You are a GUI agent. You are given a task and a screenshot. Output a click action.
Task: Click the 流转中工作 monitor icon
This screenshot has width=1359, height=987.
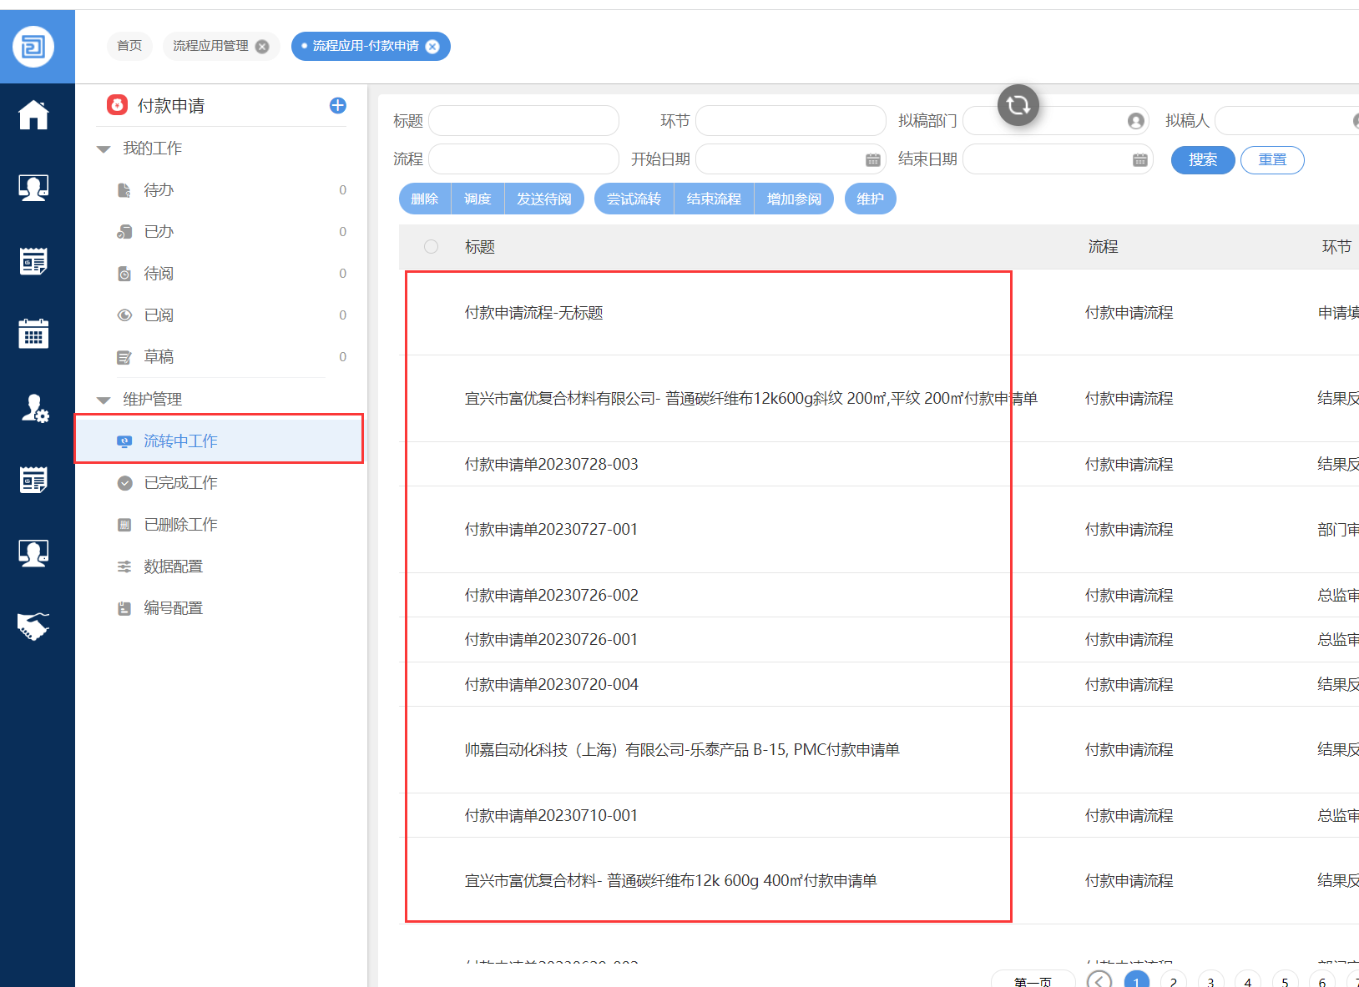[124, 441]
